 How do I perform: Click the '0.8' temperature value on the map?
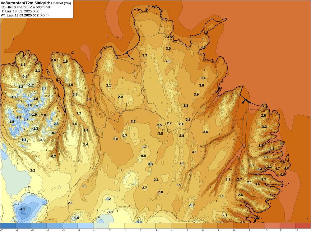pyautogui.click(x=75, y=94)
